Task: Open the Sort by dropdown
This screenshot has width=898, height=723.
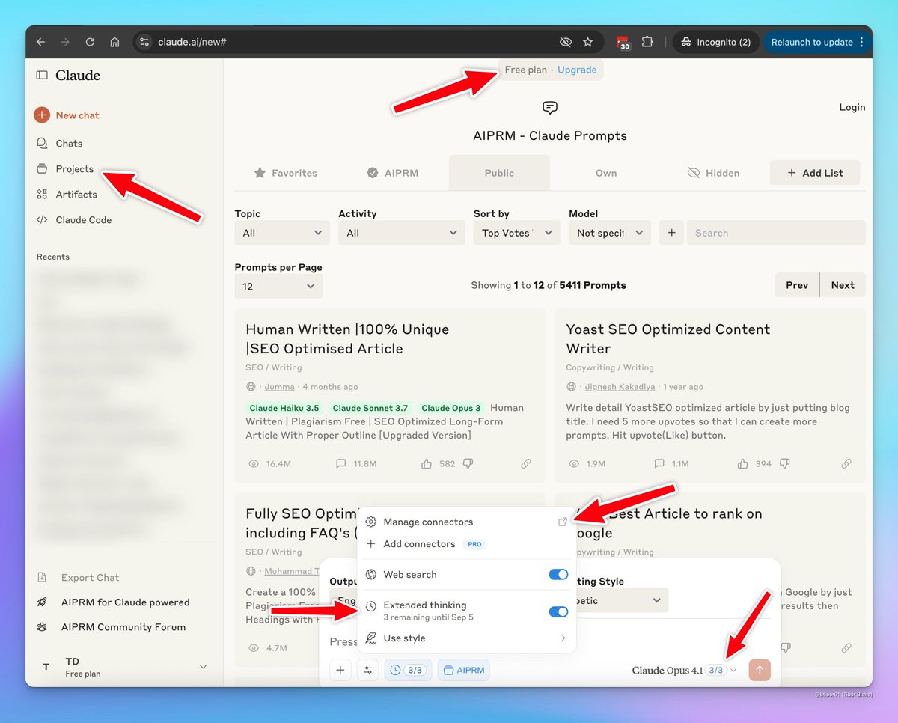Action: (516, 233)
